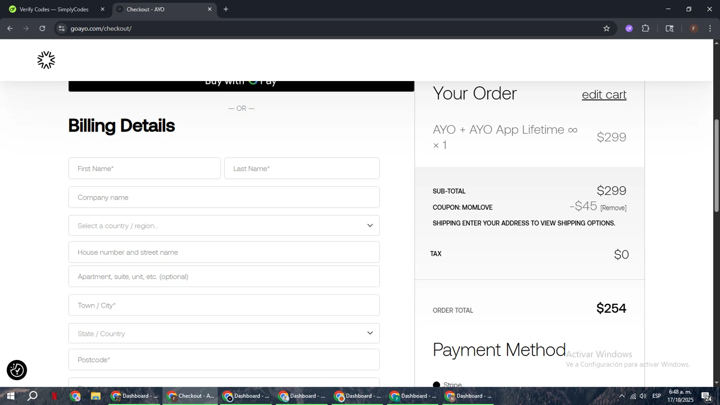The height and width of the screenshot is (405, 720).
Task: Open Select a country / region dropdown
Action: tap(224, 226)
